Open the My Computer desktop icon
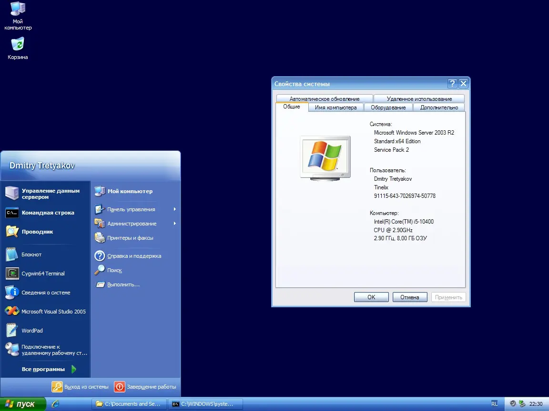 click(x=18, y=16)
